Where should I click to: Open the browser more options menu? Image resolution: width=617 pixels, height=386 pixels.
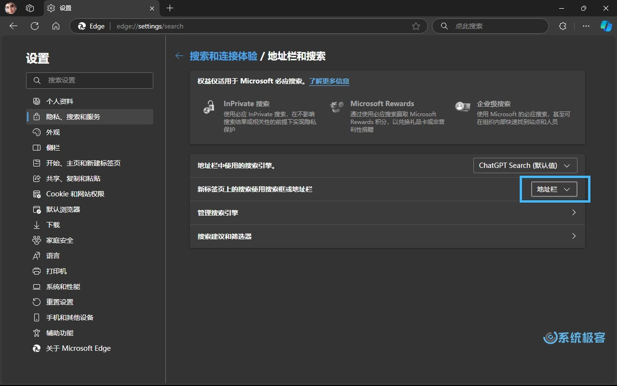click(586, 26)
